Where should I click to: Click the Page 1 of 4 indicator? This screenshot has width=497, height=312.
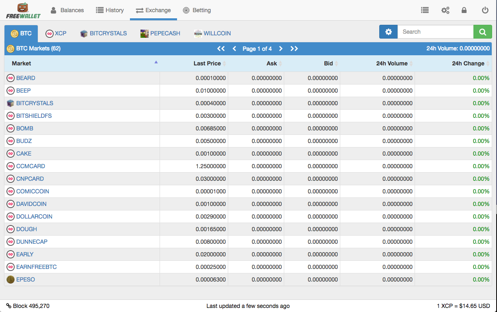coord(257,49)
